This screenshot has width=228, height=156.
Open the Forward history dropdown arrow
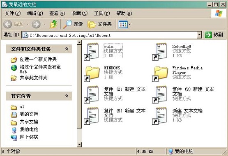[45, 24]
